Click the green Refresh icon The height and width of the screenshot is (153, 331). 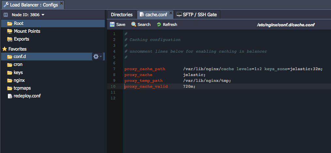159,25
